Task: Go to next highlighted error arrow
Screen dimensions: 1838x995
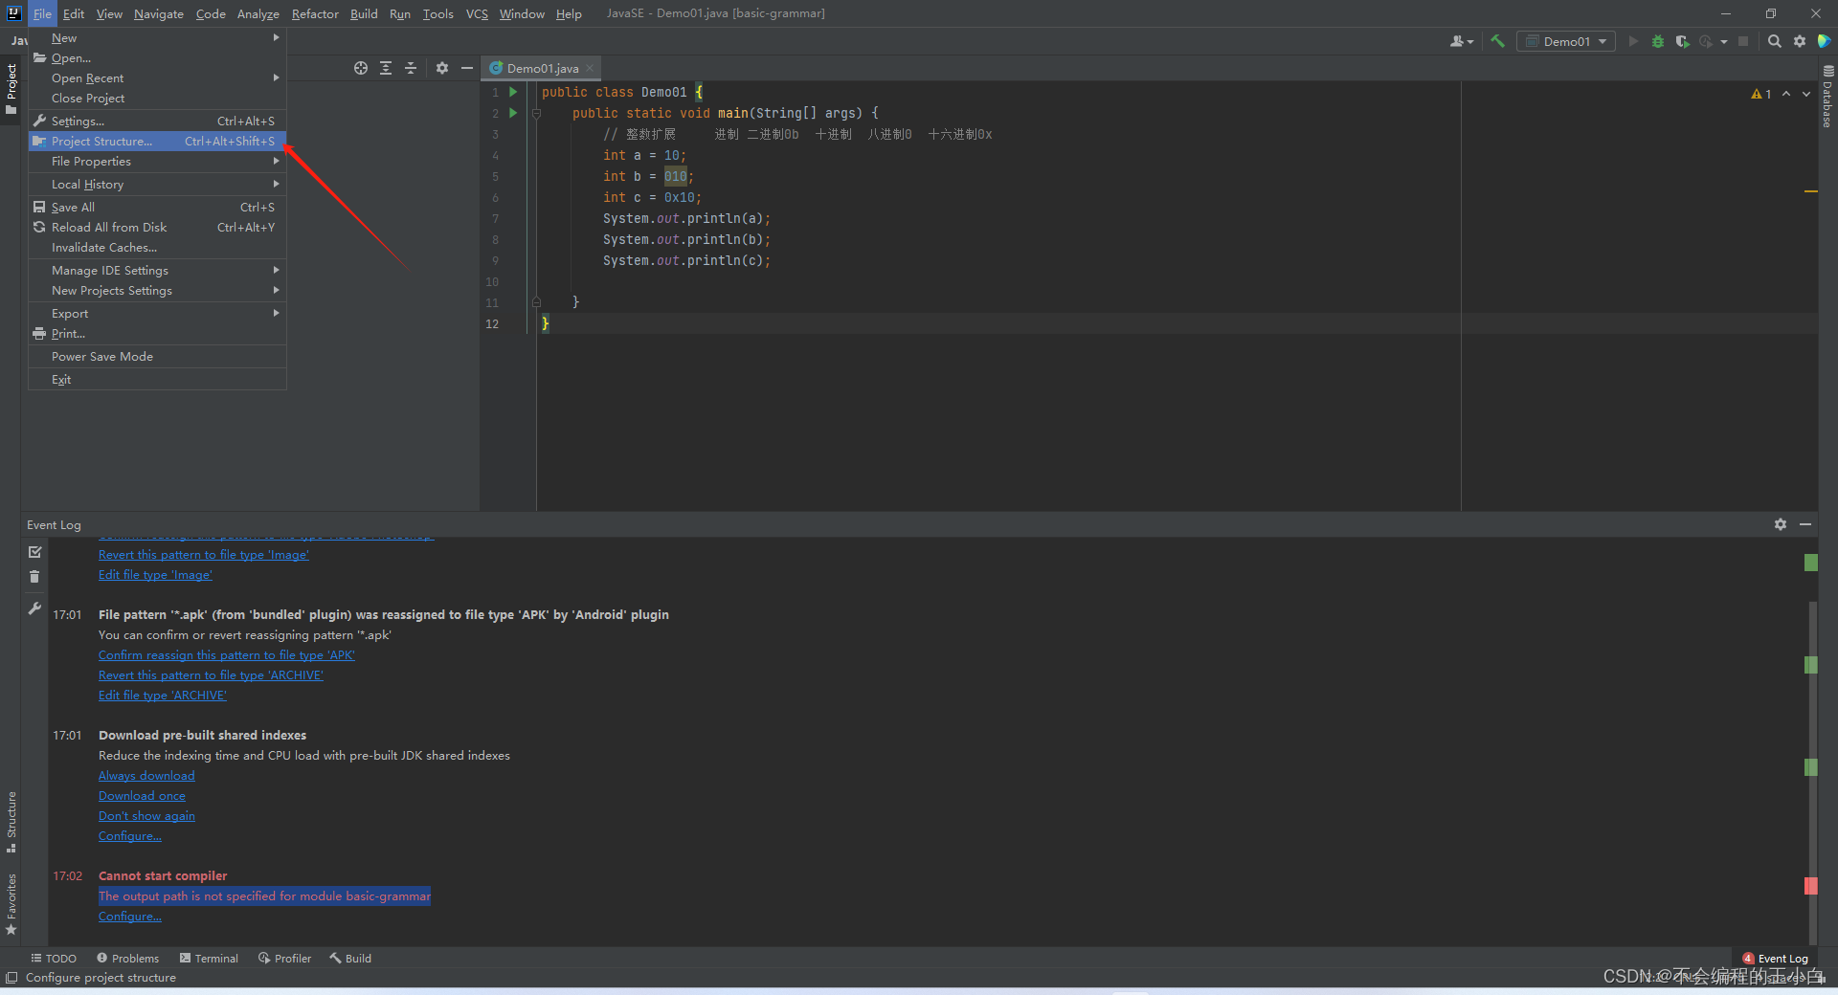Action: click(1806, 94)
